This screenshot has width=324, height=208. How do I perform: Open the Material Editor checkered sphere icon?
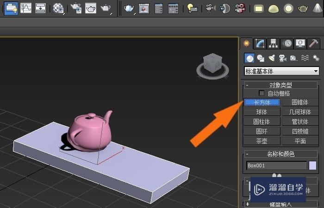coord(58,8)
